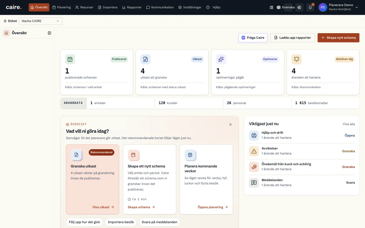Image resolution: width=365 pixels, height=228 pixels.
Task: Toggle the theme icon beside Svenska
Action: 299,7
